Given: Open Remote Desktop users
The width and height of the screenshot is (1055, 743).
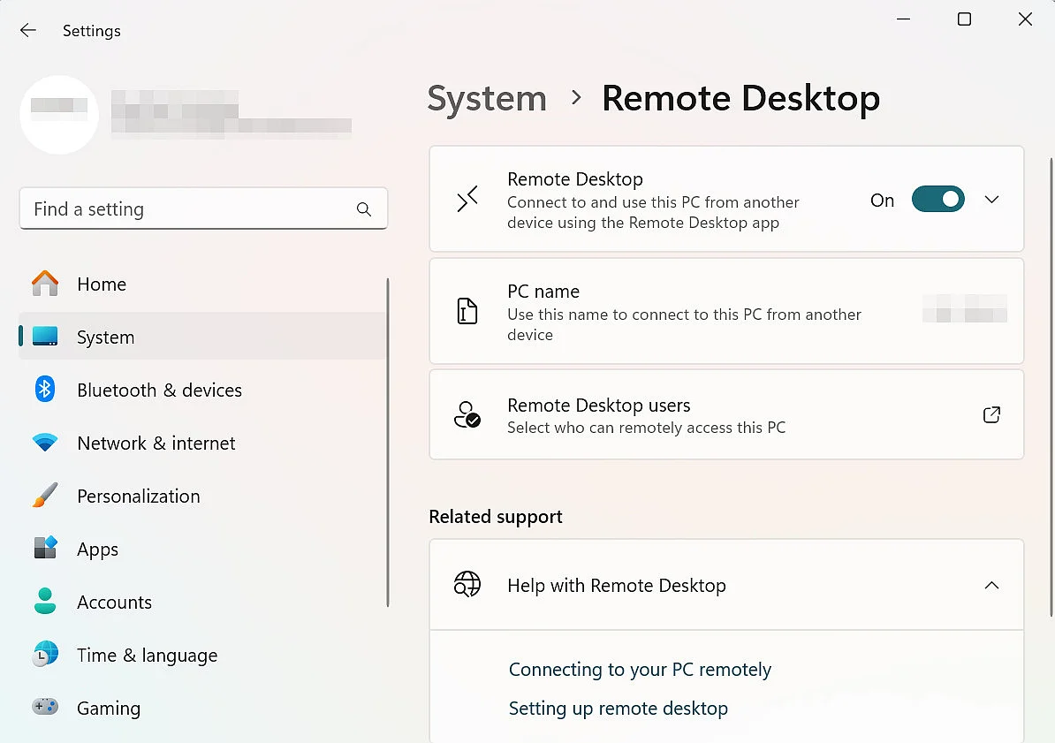Looking at the screenshot, I should pos(726,414).
